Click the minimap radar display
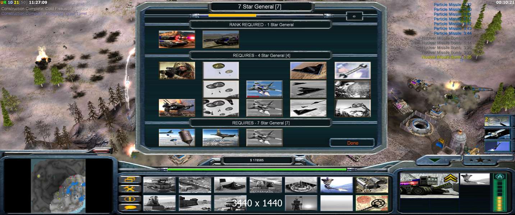Image resolution: width=515 pixels, height=215 pixels. coord(58,185)
